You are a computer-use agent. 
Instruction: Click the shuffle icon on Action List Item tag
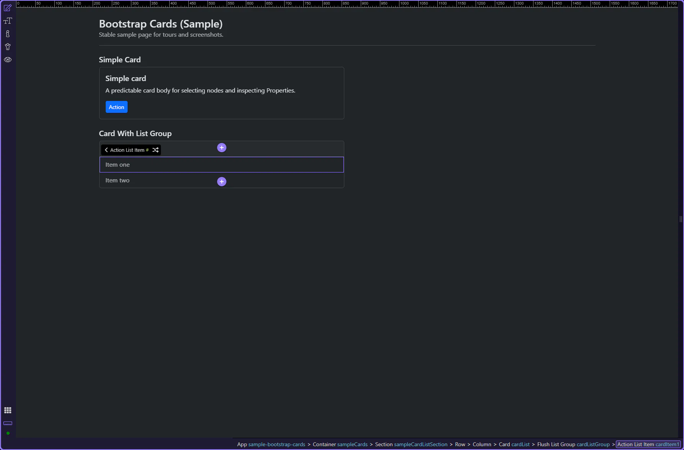pos(155,150)
